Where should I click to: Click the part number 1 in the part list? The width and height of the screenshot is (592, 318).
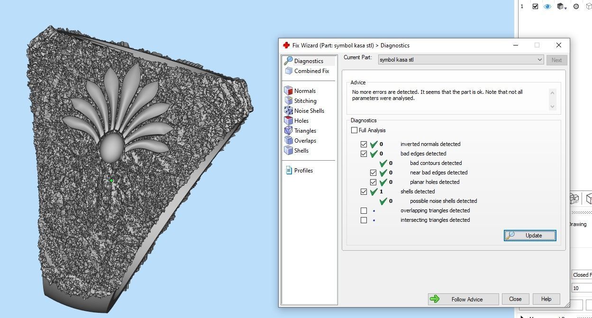[522, 6]
